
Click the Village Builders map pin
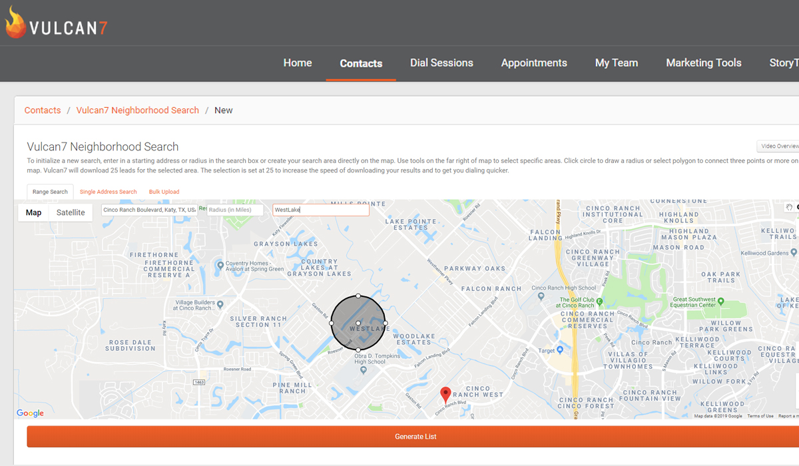[220, 305]
